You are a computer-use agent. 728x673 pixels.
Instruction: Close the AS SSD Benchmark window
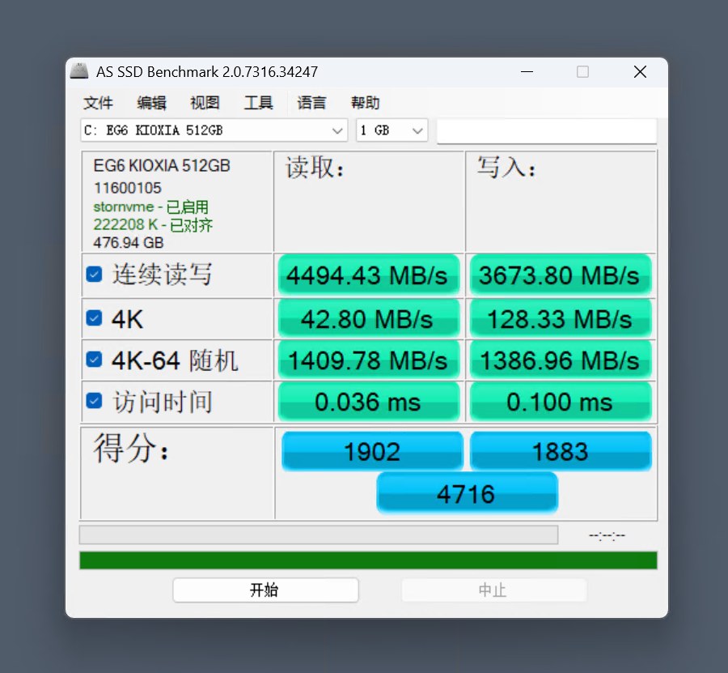pyautogui.click(x=640, y=72)
